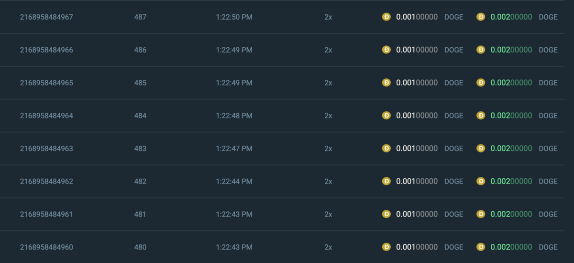Click the 2x multiplier in row 486
Viewport: 574px width, 263px height.
point(328,50)
